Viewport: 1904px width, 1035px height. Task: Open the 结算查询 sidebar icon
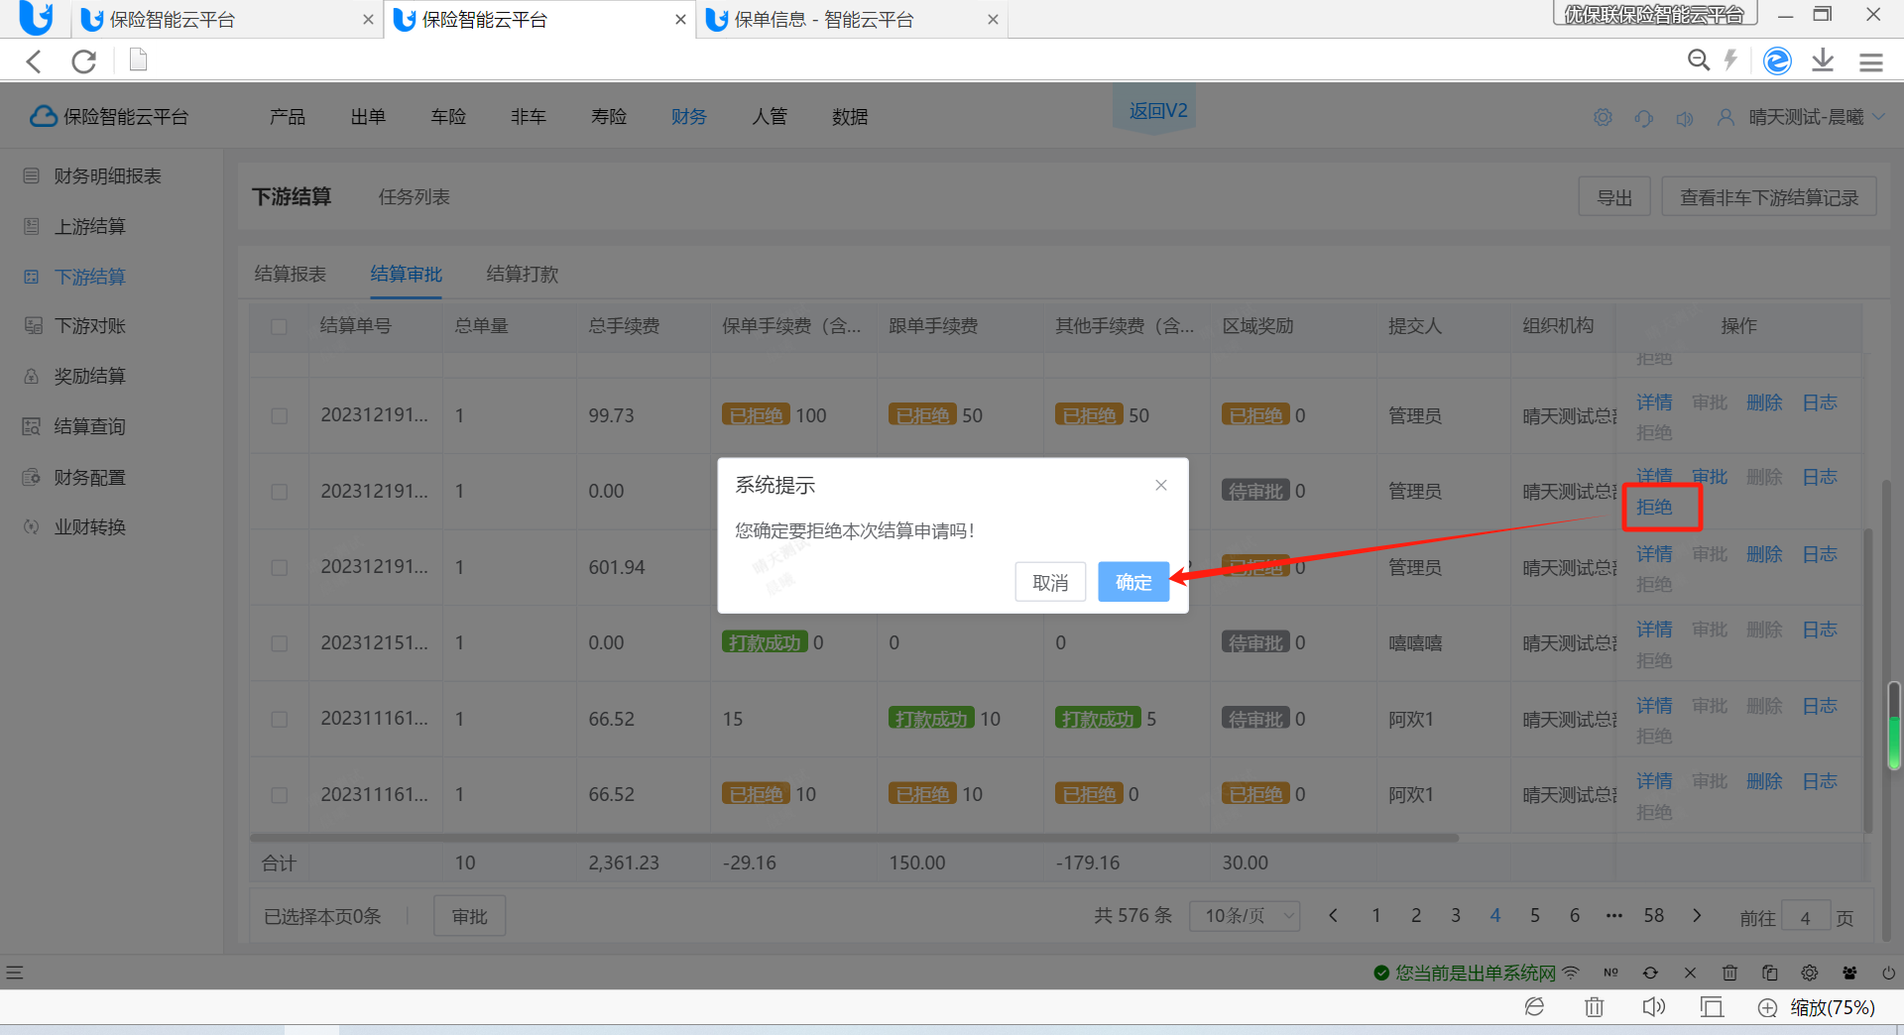coord(32,426)
